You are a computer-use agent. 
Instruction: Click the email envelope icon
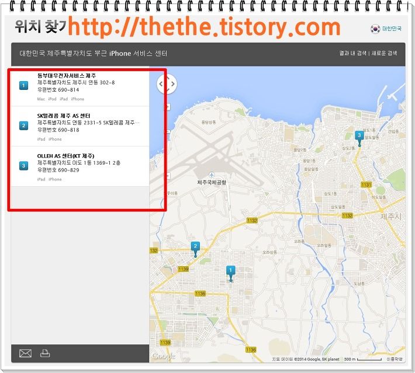(25, 353)
